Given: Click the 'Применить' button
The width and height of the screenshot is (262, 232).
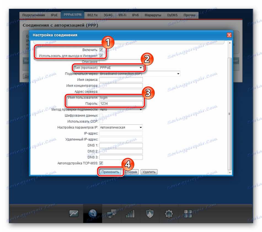Looking at the screenshot, I should [x=110, y=172].
